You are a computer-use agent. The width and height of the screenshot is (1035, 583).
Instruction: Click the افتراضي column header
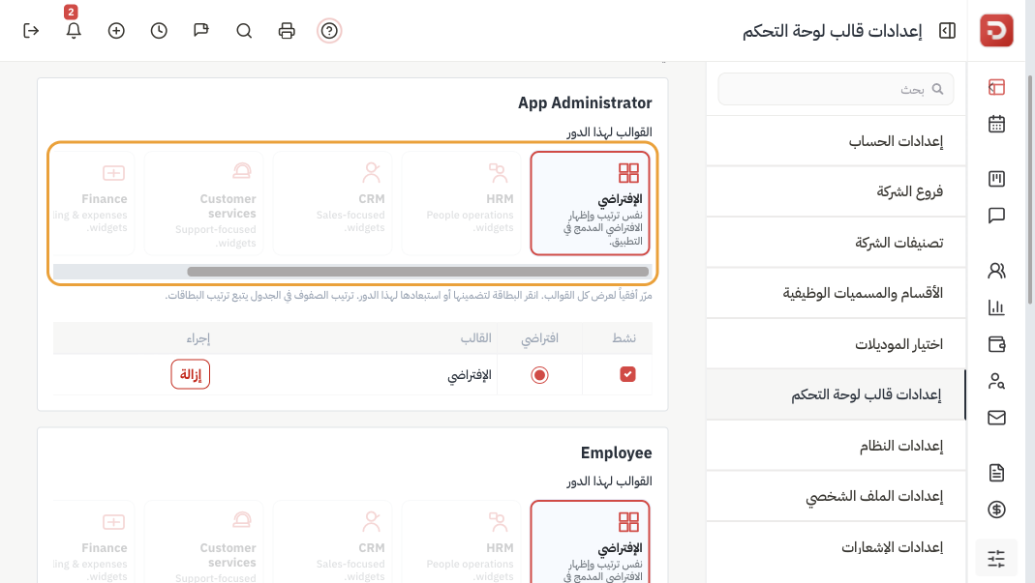click(x=540, y=338)
